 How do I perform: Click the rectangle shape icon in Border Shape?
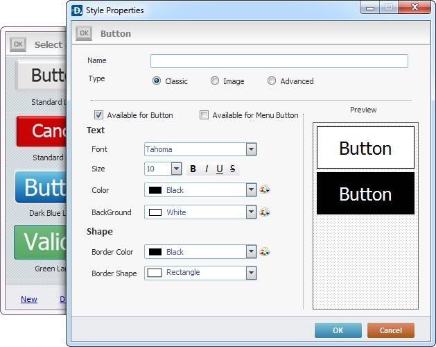(155, 273)
